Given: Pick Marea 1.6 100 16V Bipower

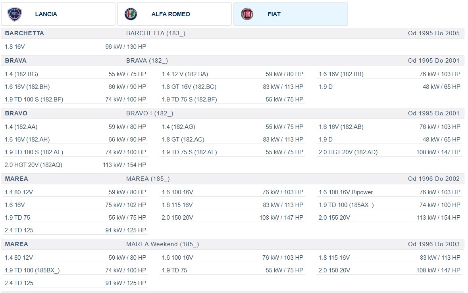Looking at the screenshot, I should click(x=389, y=192).
